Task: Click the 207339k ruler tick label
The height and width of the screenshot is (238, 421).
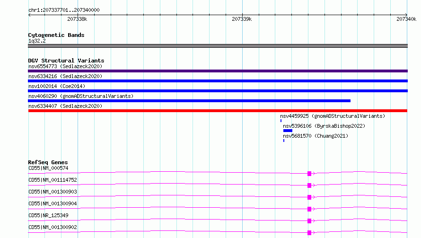Action: (x=242, y=19)
